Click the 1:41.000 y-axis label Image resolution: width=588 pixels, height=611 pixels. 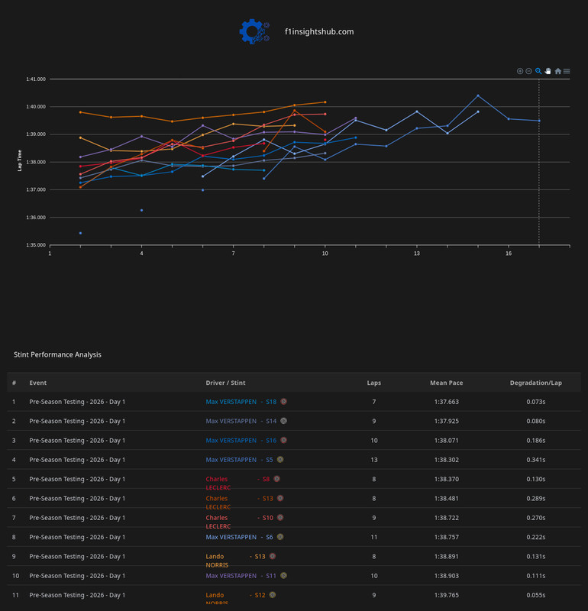(36, 79)
